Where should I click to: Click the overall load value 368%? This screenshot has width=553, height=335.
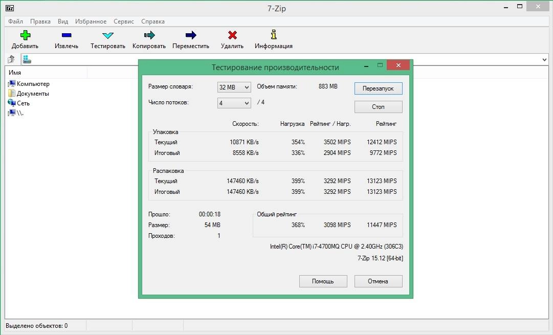[x=298, y=225]
